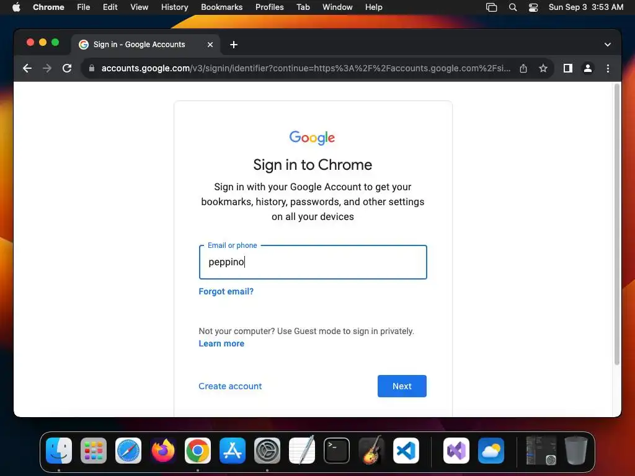Open the Spotlight search icon

[513, 7]
